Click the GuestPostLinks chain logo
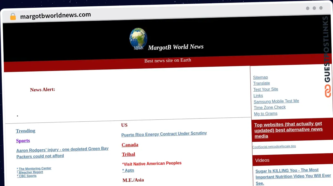This screenshot has height=186, width=333. 328,91
